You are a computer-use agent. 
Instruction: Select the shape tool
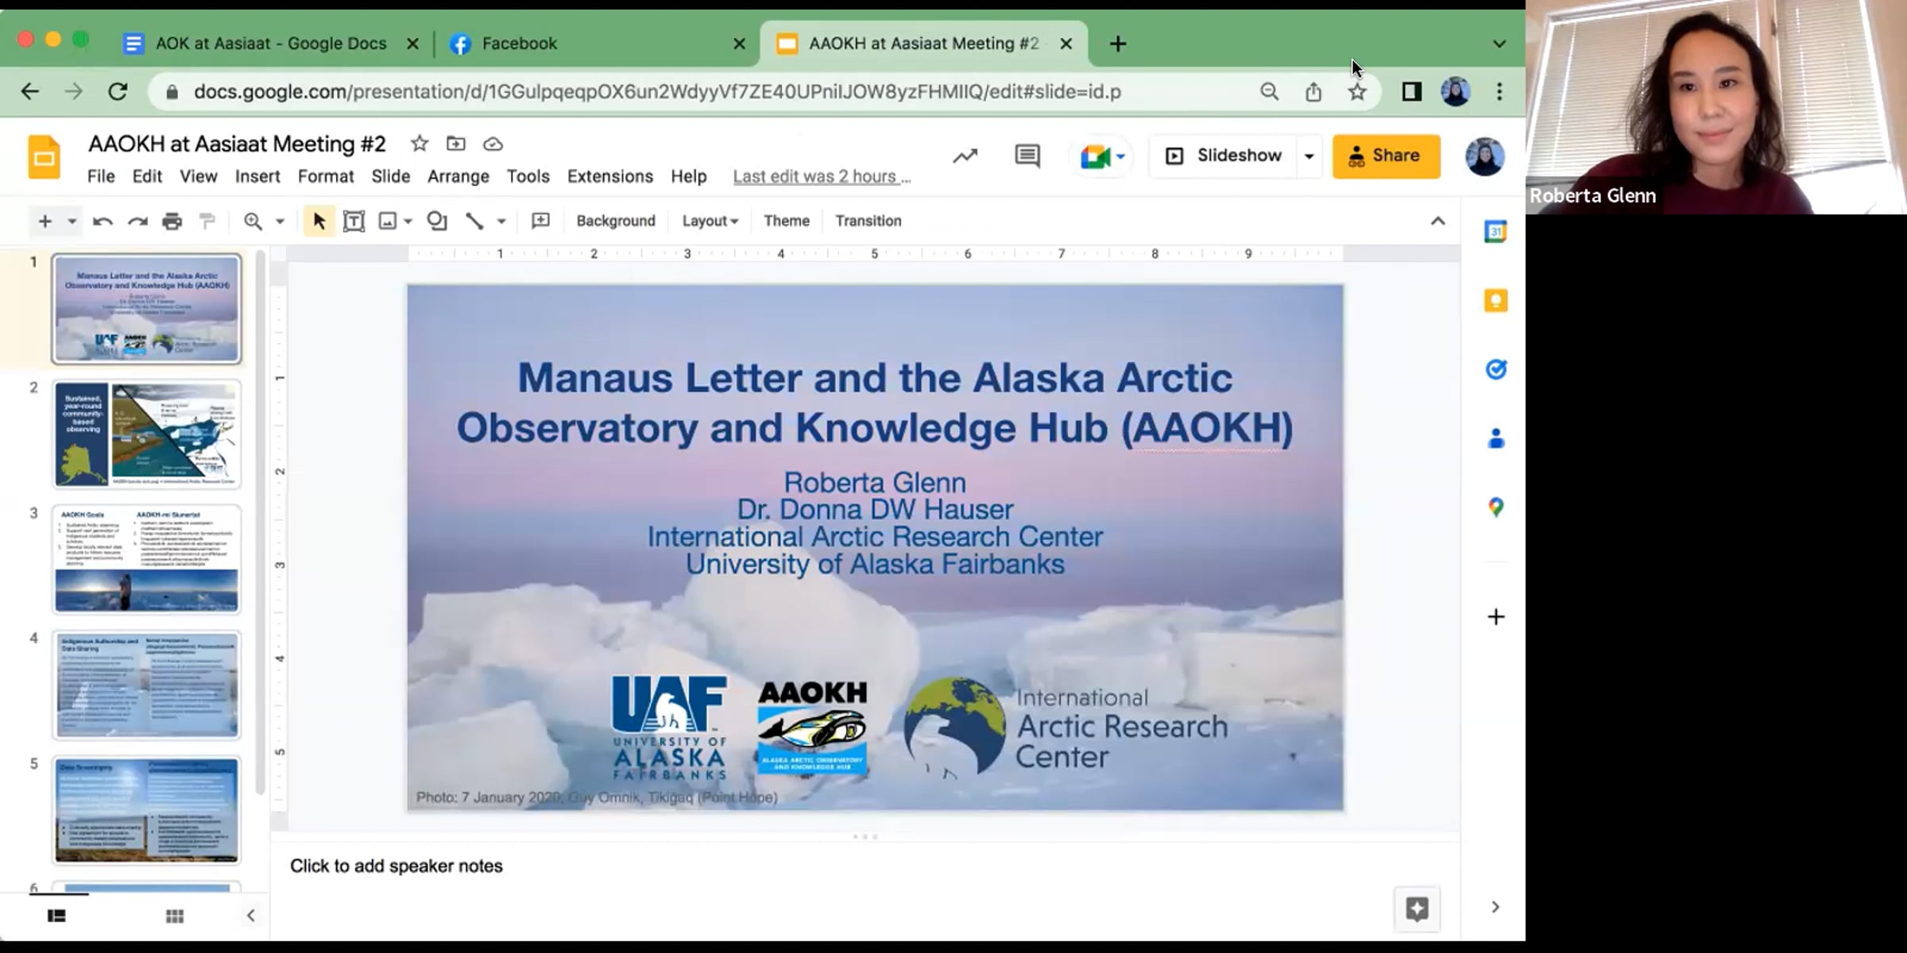coord(437,221)
